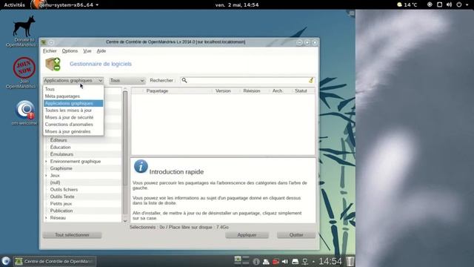The image size is (474, 267).
Task: Click the desktop pager icon in panel
Action: click(x=241, y=260)
